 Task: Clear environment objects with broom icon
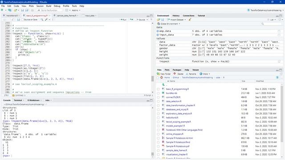click(x=190, y=20)
